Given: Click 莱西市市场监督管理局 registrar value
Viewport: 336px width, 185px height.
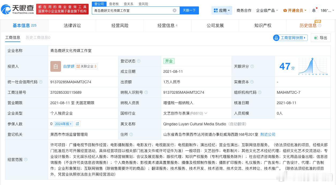Looking at the screenshot, I should pyautogui.click(x=69, y=134).
